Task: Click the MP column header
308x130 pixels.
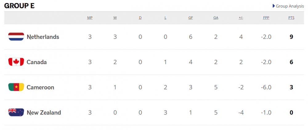Action: (x=90, y=18)
